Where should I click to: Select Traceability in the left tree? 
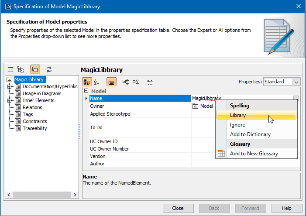click(34, 128)
